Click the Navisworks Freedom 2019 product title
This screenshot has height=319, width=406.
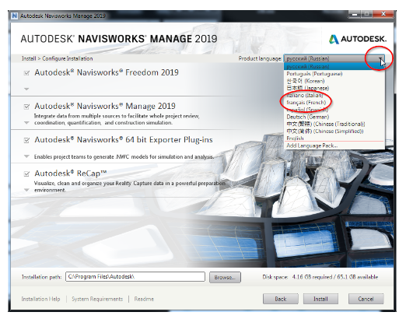(x=107, y=72)
